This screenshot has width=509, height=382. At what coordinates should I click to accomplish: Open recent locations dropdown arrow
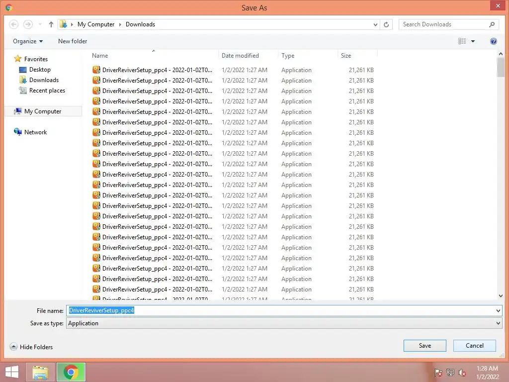(40, 24)
